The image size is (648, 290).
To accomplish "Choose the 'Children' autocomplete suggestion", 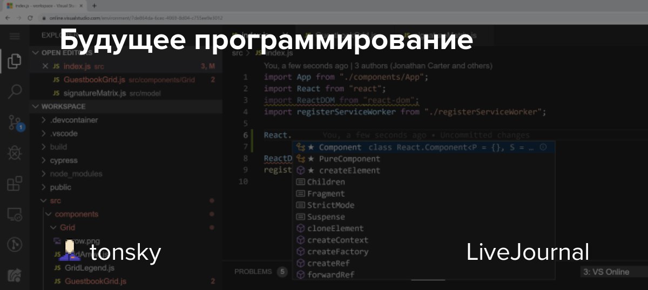I will pos(423,182).
